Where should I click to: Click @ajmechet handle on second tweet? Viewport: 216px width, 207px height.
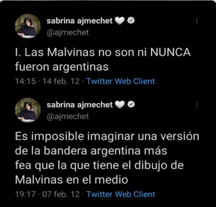tap(67, 117)
